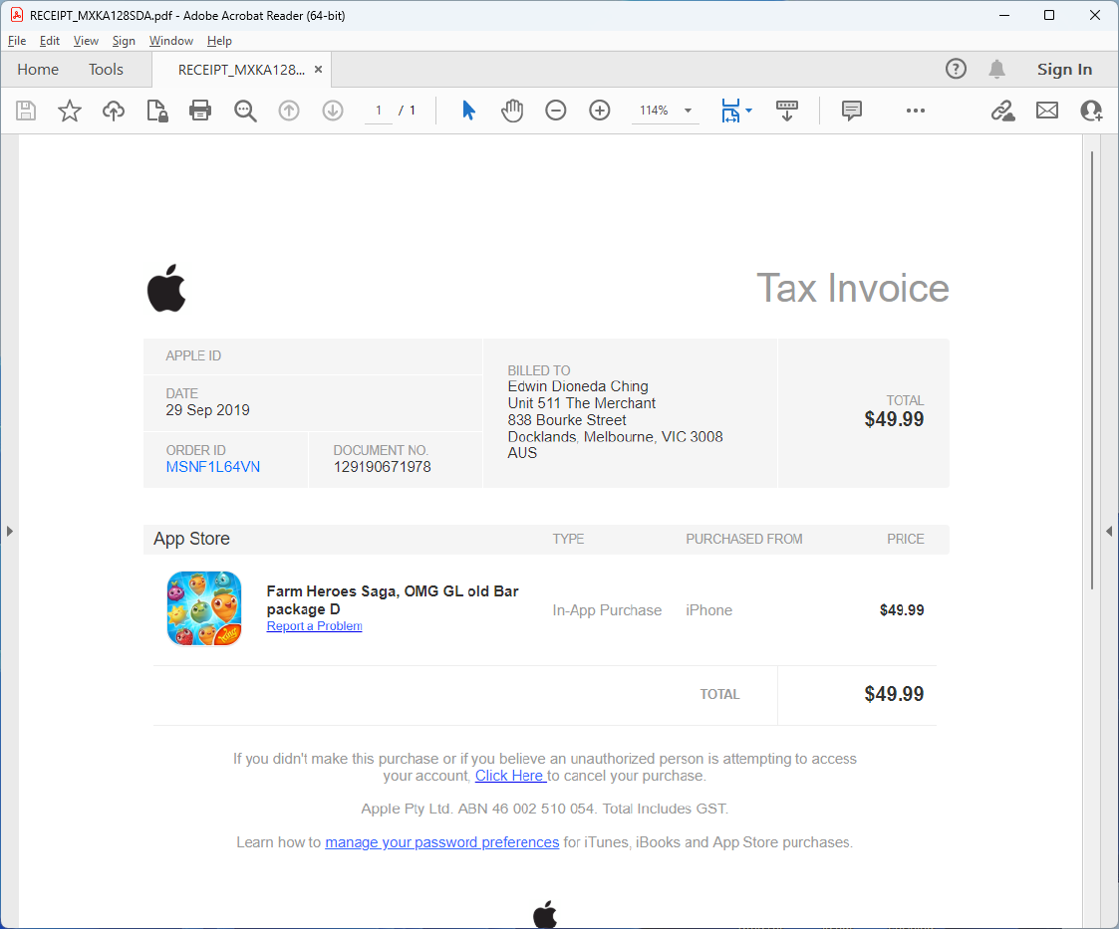The height and width of the screenshot is (929, 1119).
Task: Select the RECEIPT_MXKA128 document tab
Action: tap(240, 70)
